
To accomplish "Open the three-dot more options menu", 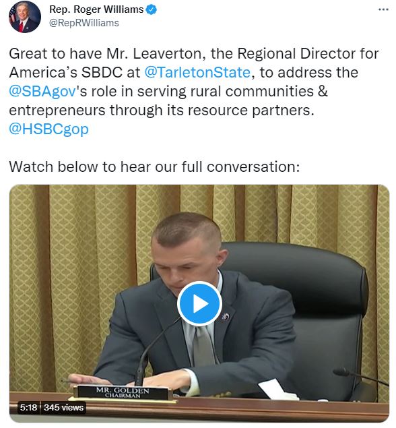I will pos(383,9).
